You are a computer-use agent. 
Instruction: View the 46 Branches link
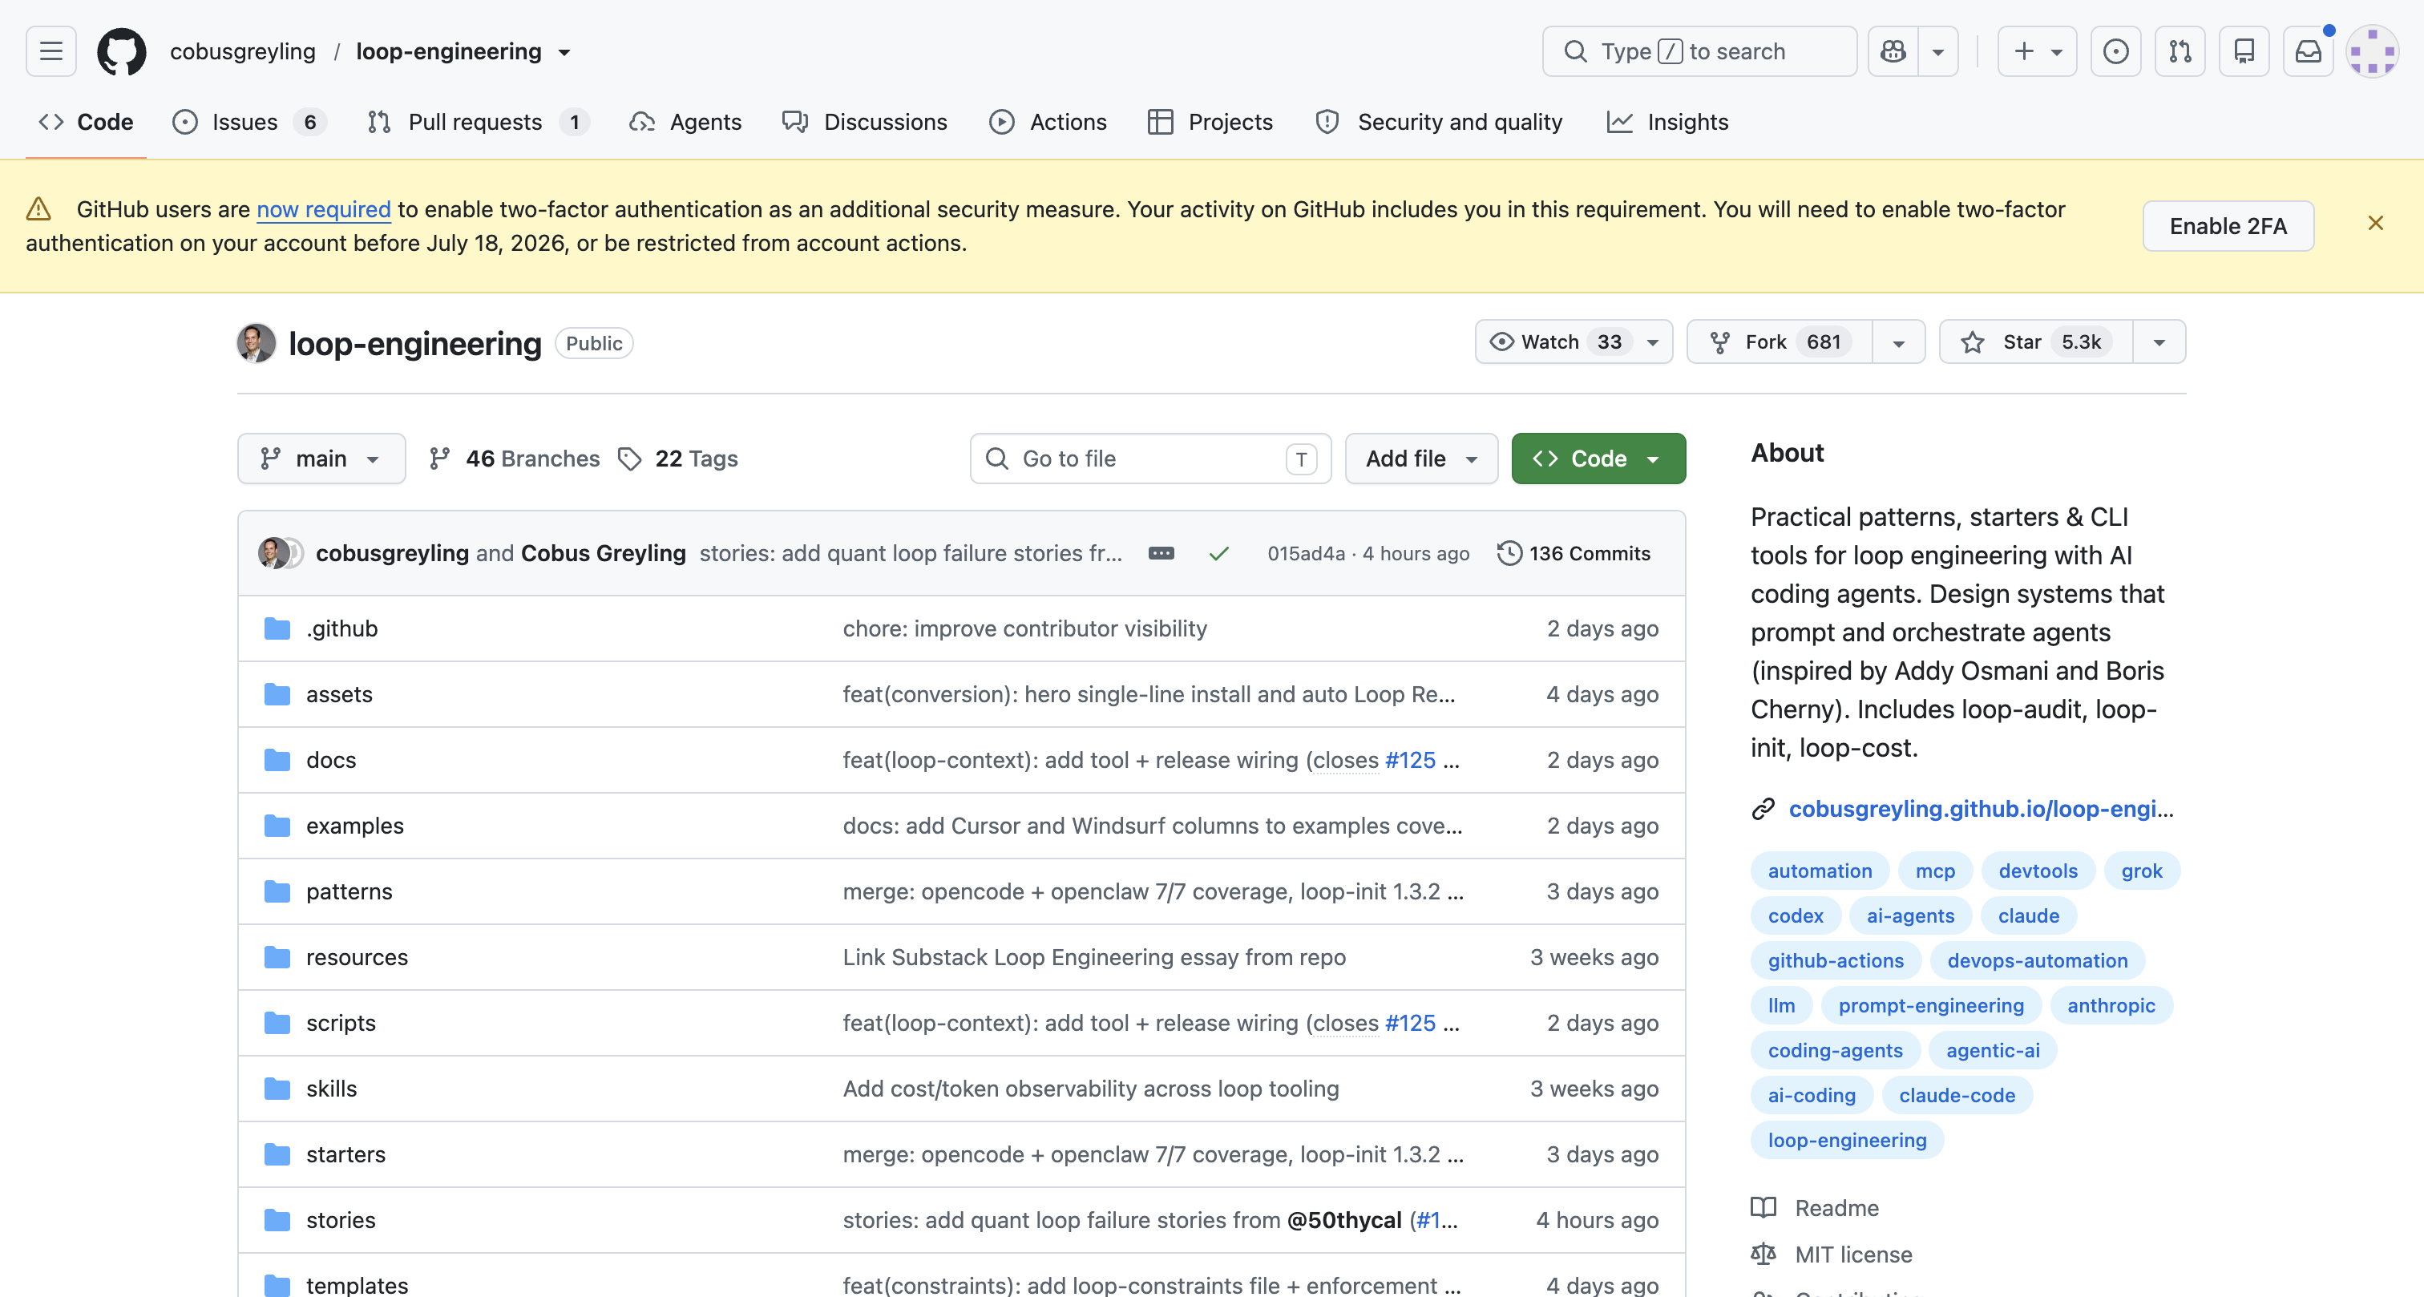point(514,459)
